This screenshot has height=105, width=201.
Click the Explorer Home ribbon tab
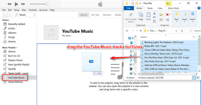coord(139,8)
